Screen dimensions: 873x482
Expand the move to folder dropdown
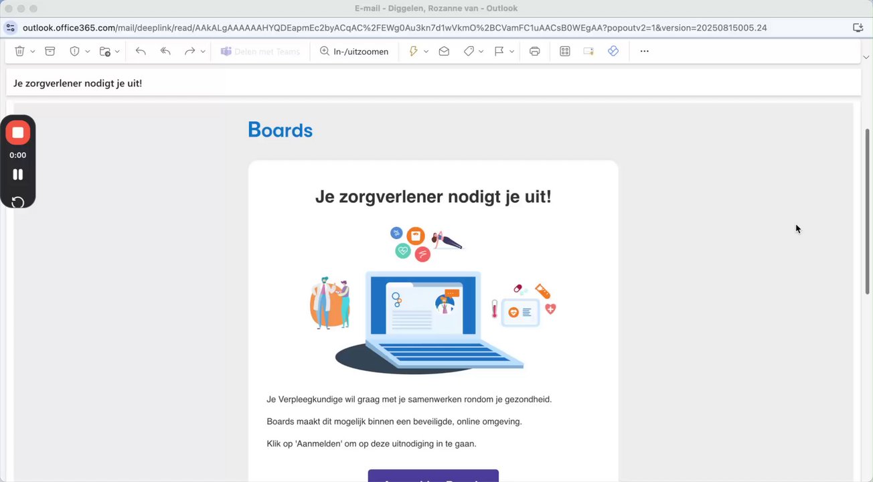coord(117,52)
